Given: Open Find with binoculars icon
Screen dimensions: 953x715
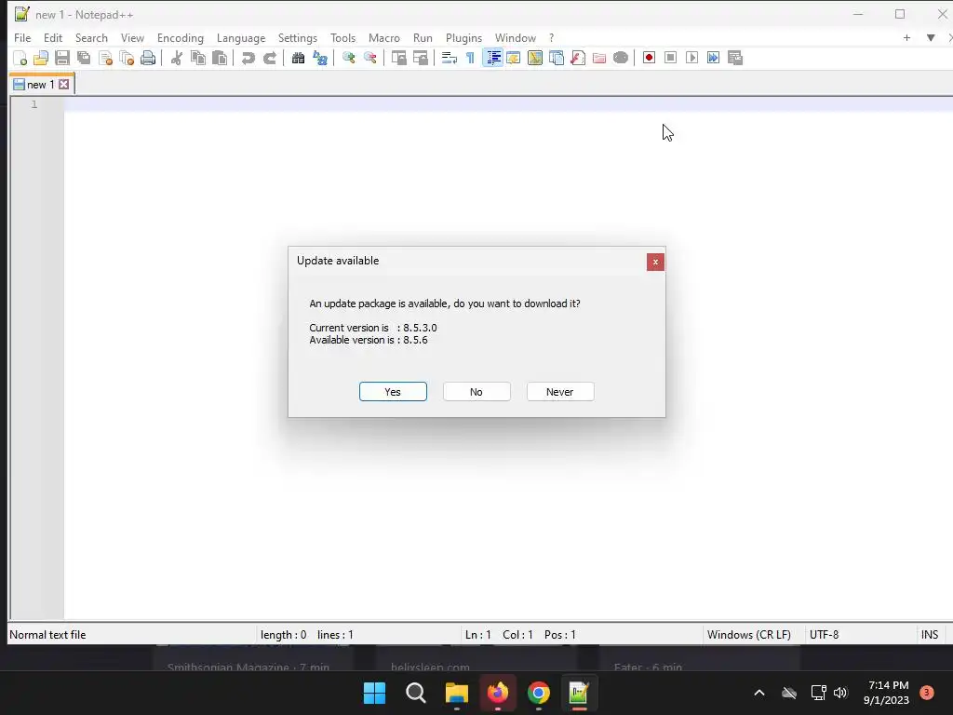Looking at the screenshot, I should click(x=298, y=58).
